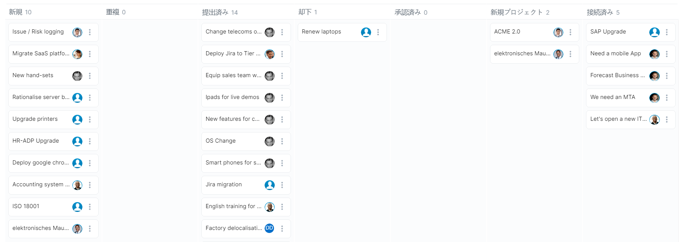This screenshot has height=242, width=679.
Task: Open the SAP Upgrade card kebab menu
Action: point(667,32)
